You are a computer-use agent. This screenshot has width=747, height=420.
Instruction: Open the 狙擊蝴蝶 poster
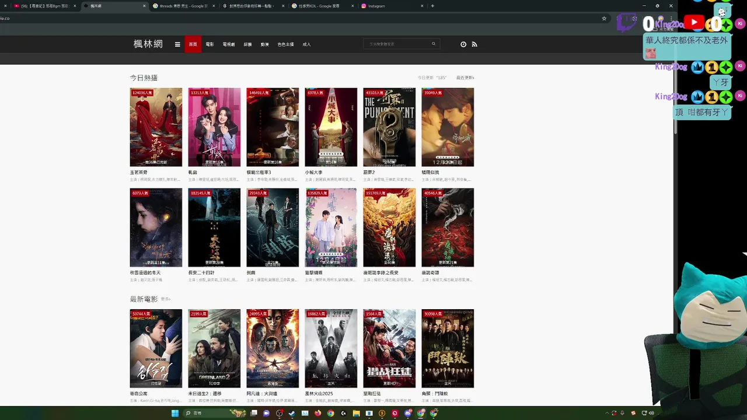point(331,228)
